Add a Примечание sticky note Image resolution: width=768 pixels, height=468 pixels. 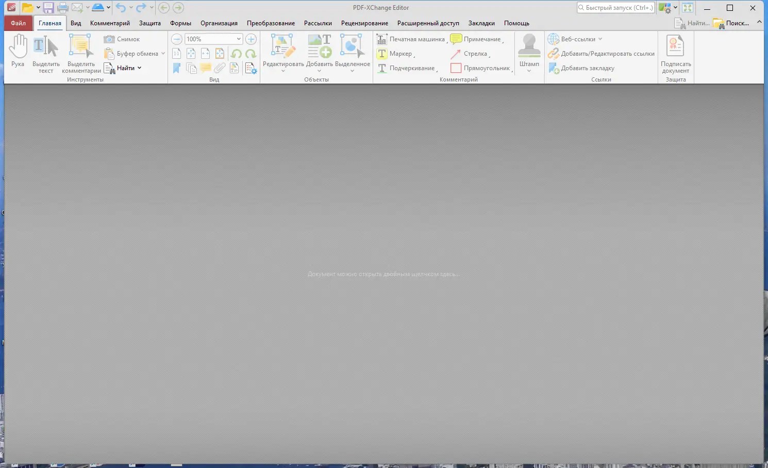tap(476, 39)
